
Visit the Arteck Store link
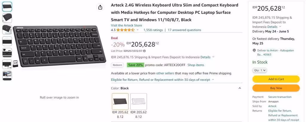pyautogui.click(x=126, y=25)
